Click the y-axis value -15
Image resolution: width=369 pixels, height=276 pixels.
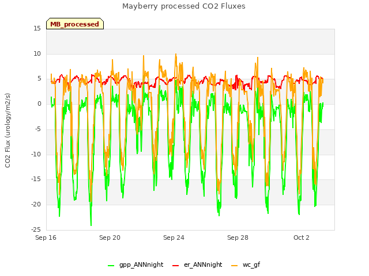36,179
